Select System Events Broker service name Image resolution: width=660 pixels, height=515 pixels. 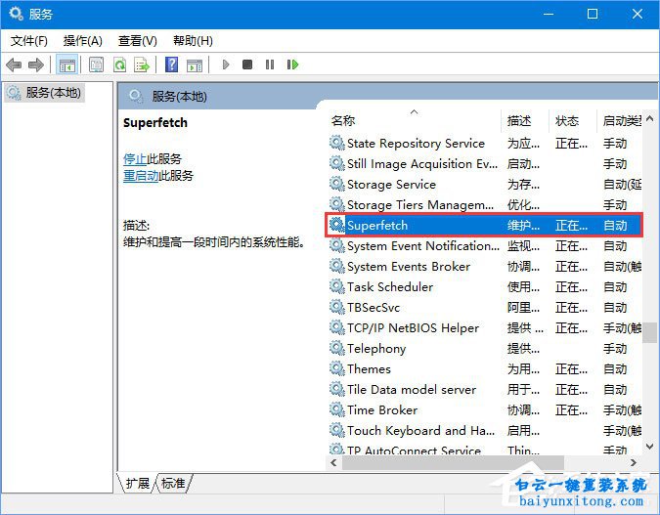tap(409, 267)
